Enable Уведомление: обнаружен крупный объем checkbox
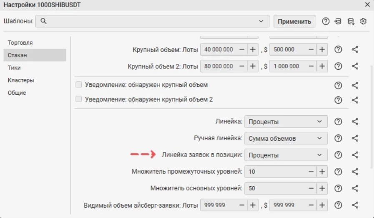Image resolution: width=374 pixels, height=218 pixels. (x=79, y=84)
